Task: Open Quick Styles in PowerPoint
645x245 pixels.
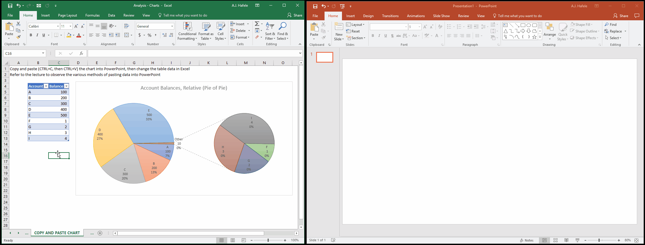Action: click(563, 32)
